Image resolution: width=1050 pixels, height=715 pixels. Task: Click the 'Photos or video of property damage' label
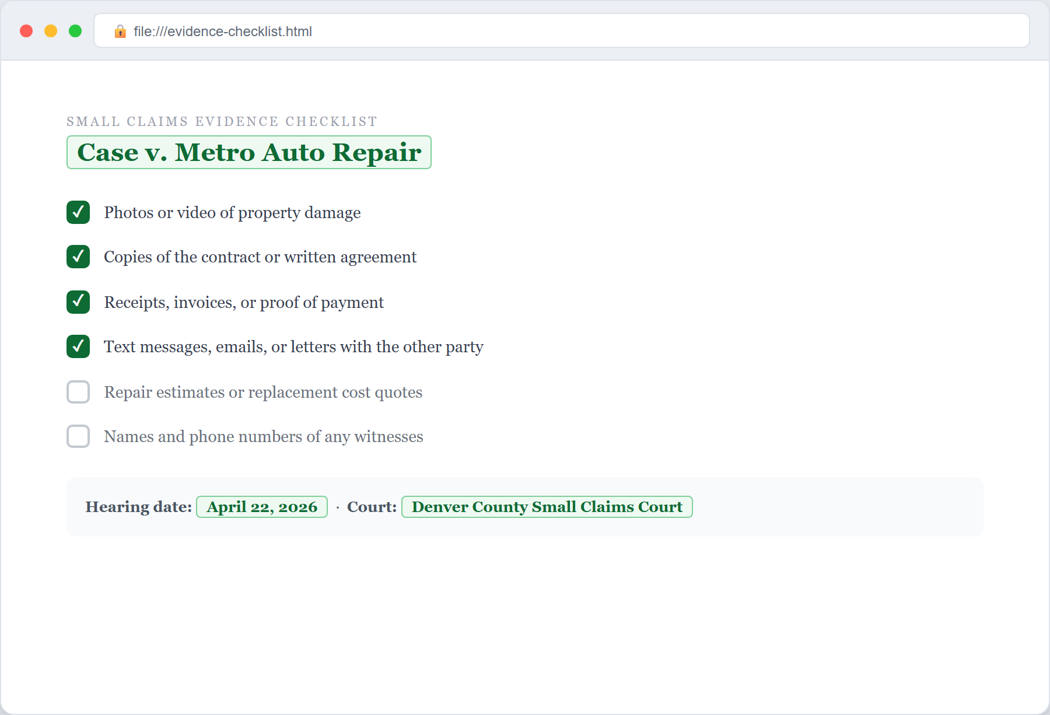232,213
